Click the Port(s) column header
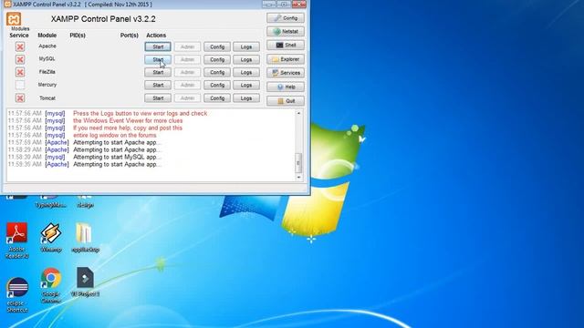 point(130,36)
